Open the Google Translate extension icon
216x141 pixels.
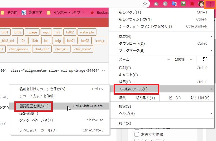(x=174, y=4)
